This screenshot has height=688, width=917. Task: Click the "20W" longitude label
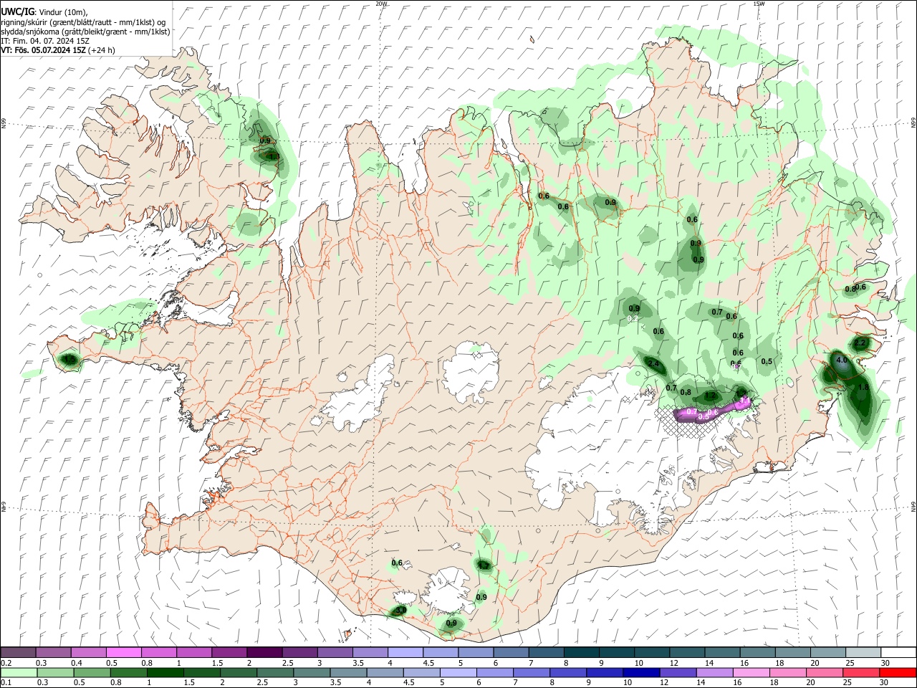click(x=381, y=4)
